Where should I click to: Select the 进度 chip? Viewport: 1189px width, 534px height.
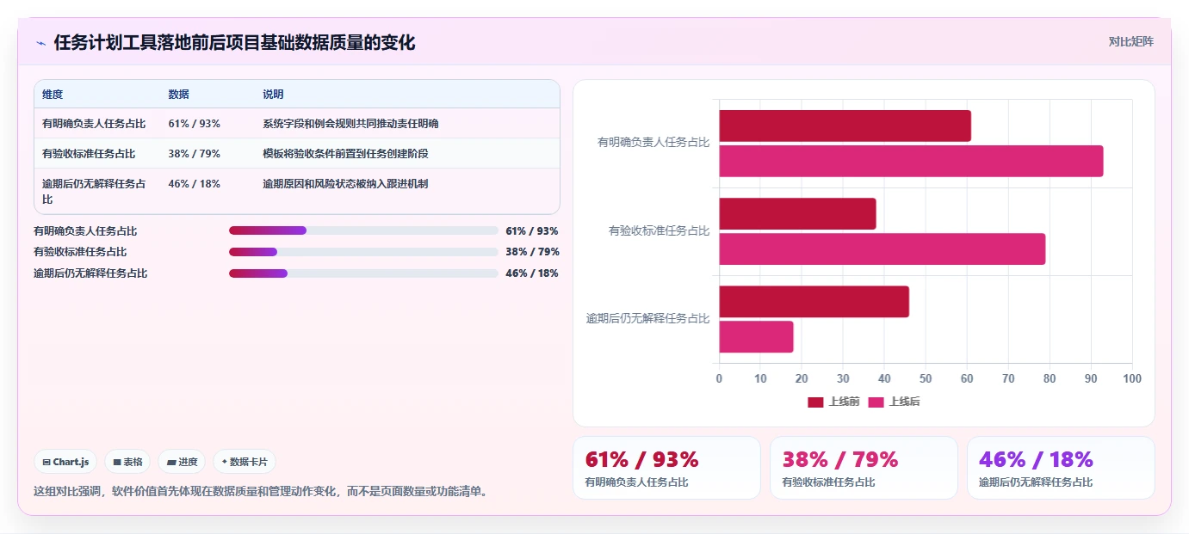coord(182,462)
